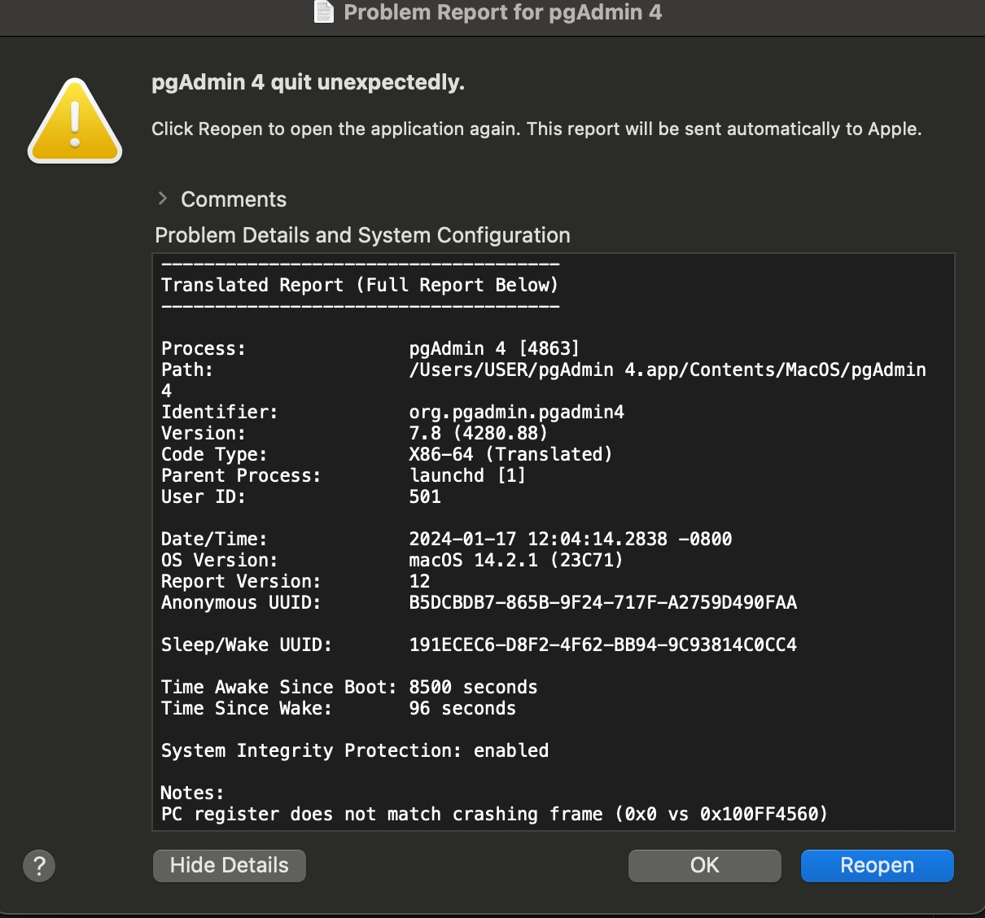Click the document icon in the title bar
Image resolution: width=985 pixels, height=918 pixels.
click(x=324, y=12)
